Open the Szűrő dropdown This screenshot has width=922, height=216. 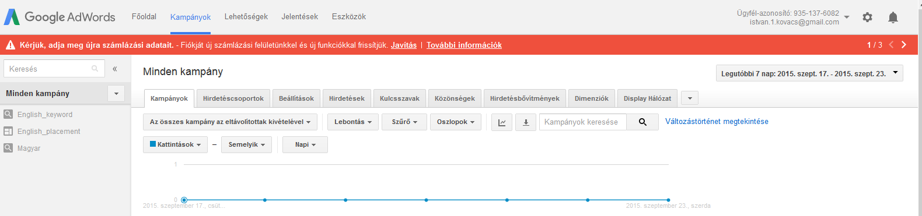404,122
